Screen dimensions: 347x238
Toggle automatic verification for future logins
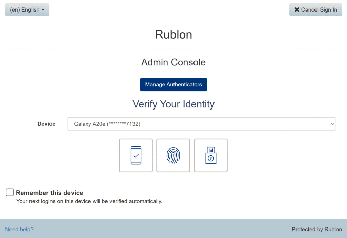click(9, 192)
